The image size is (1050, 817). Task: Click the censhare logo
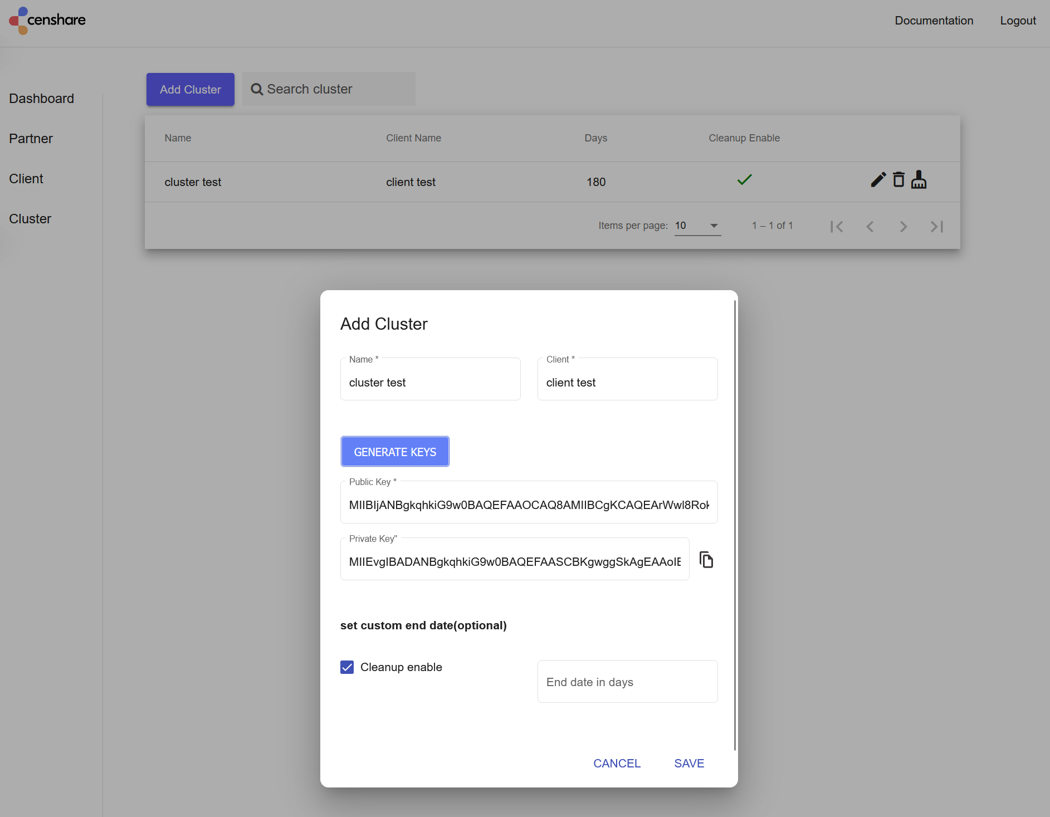pyautogui.click(x=47, y=20)
